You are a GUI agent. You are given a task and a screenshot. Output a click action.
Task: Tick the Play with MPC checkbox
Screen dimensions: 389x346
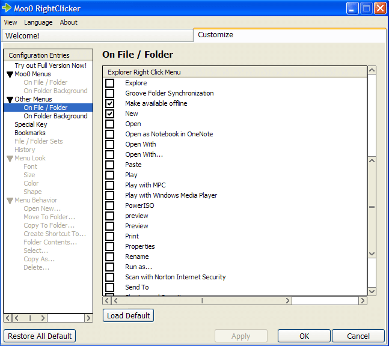[x=110, y=185]
